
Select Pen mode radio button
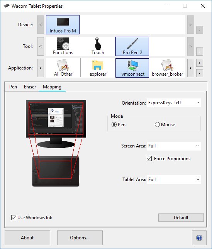pyautogui.click(x=114, y=124)
